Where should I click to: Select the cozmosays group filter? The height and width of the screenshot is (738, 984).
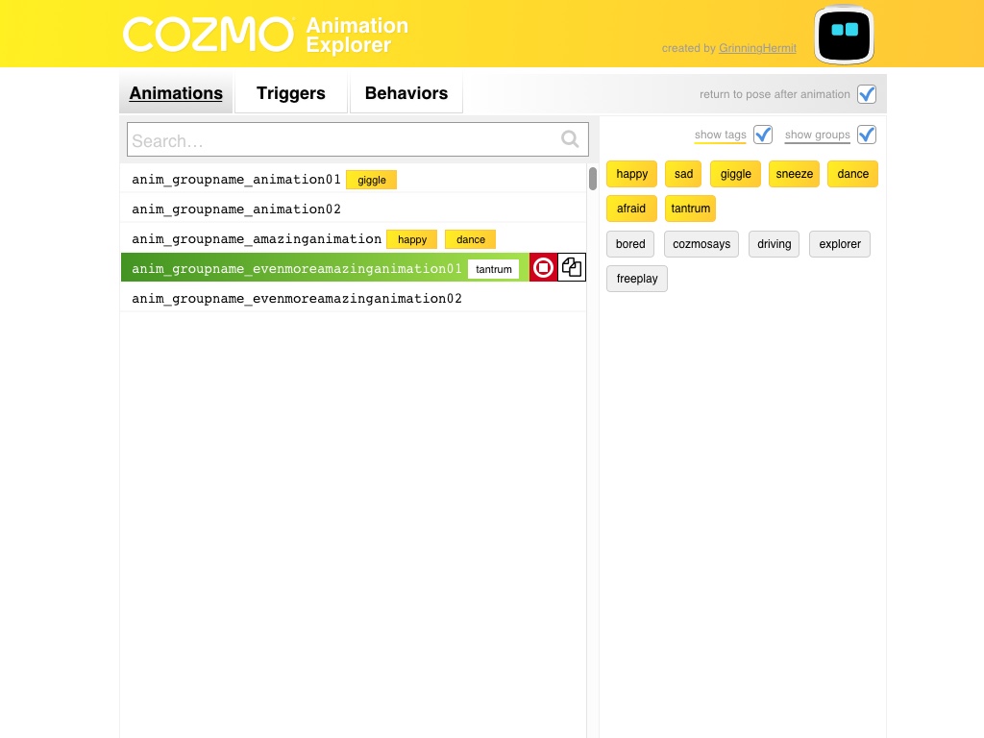coord(701,244)
